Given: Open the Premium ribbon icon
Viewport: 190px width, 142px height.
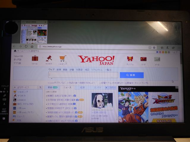Looking at the screenshot, I should point(130,59).
